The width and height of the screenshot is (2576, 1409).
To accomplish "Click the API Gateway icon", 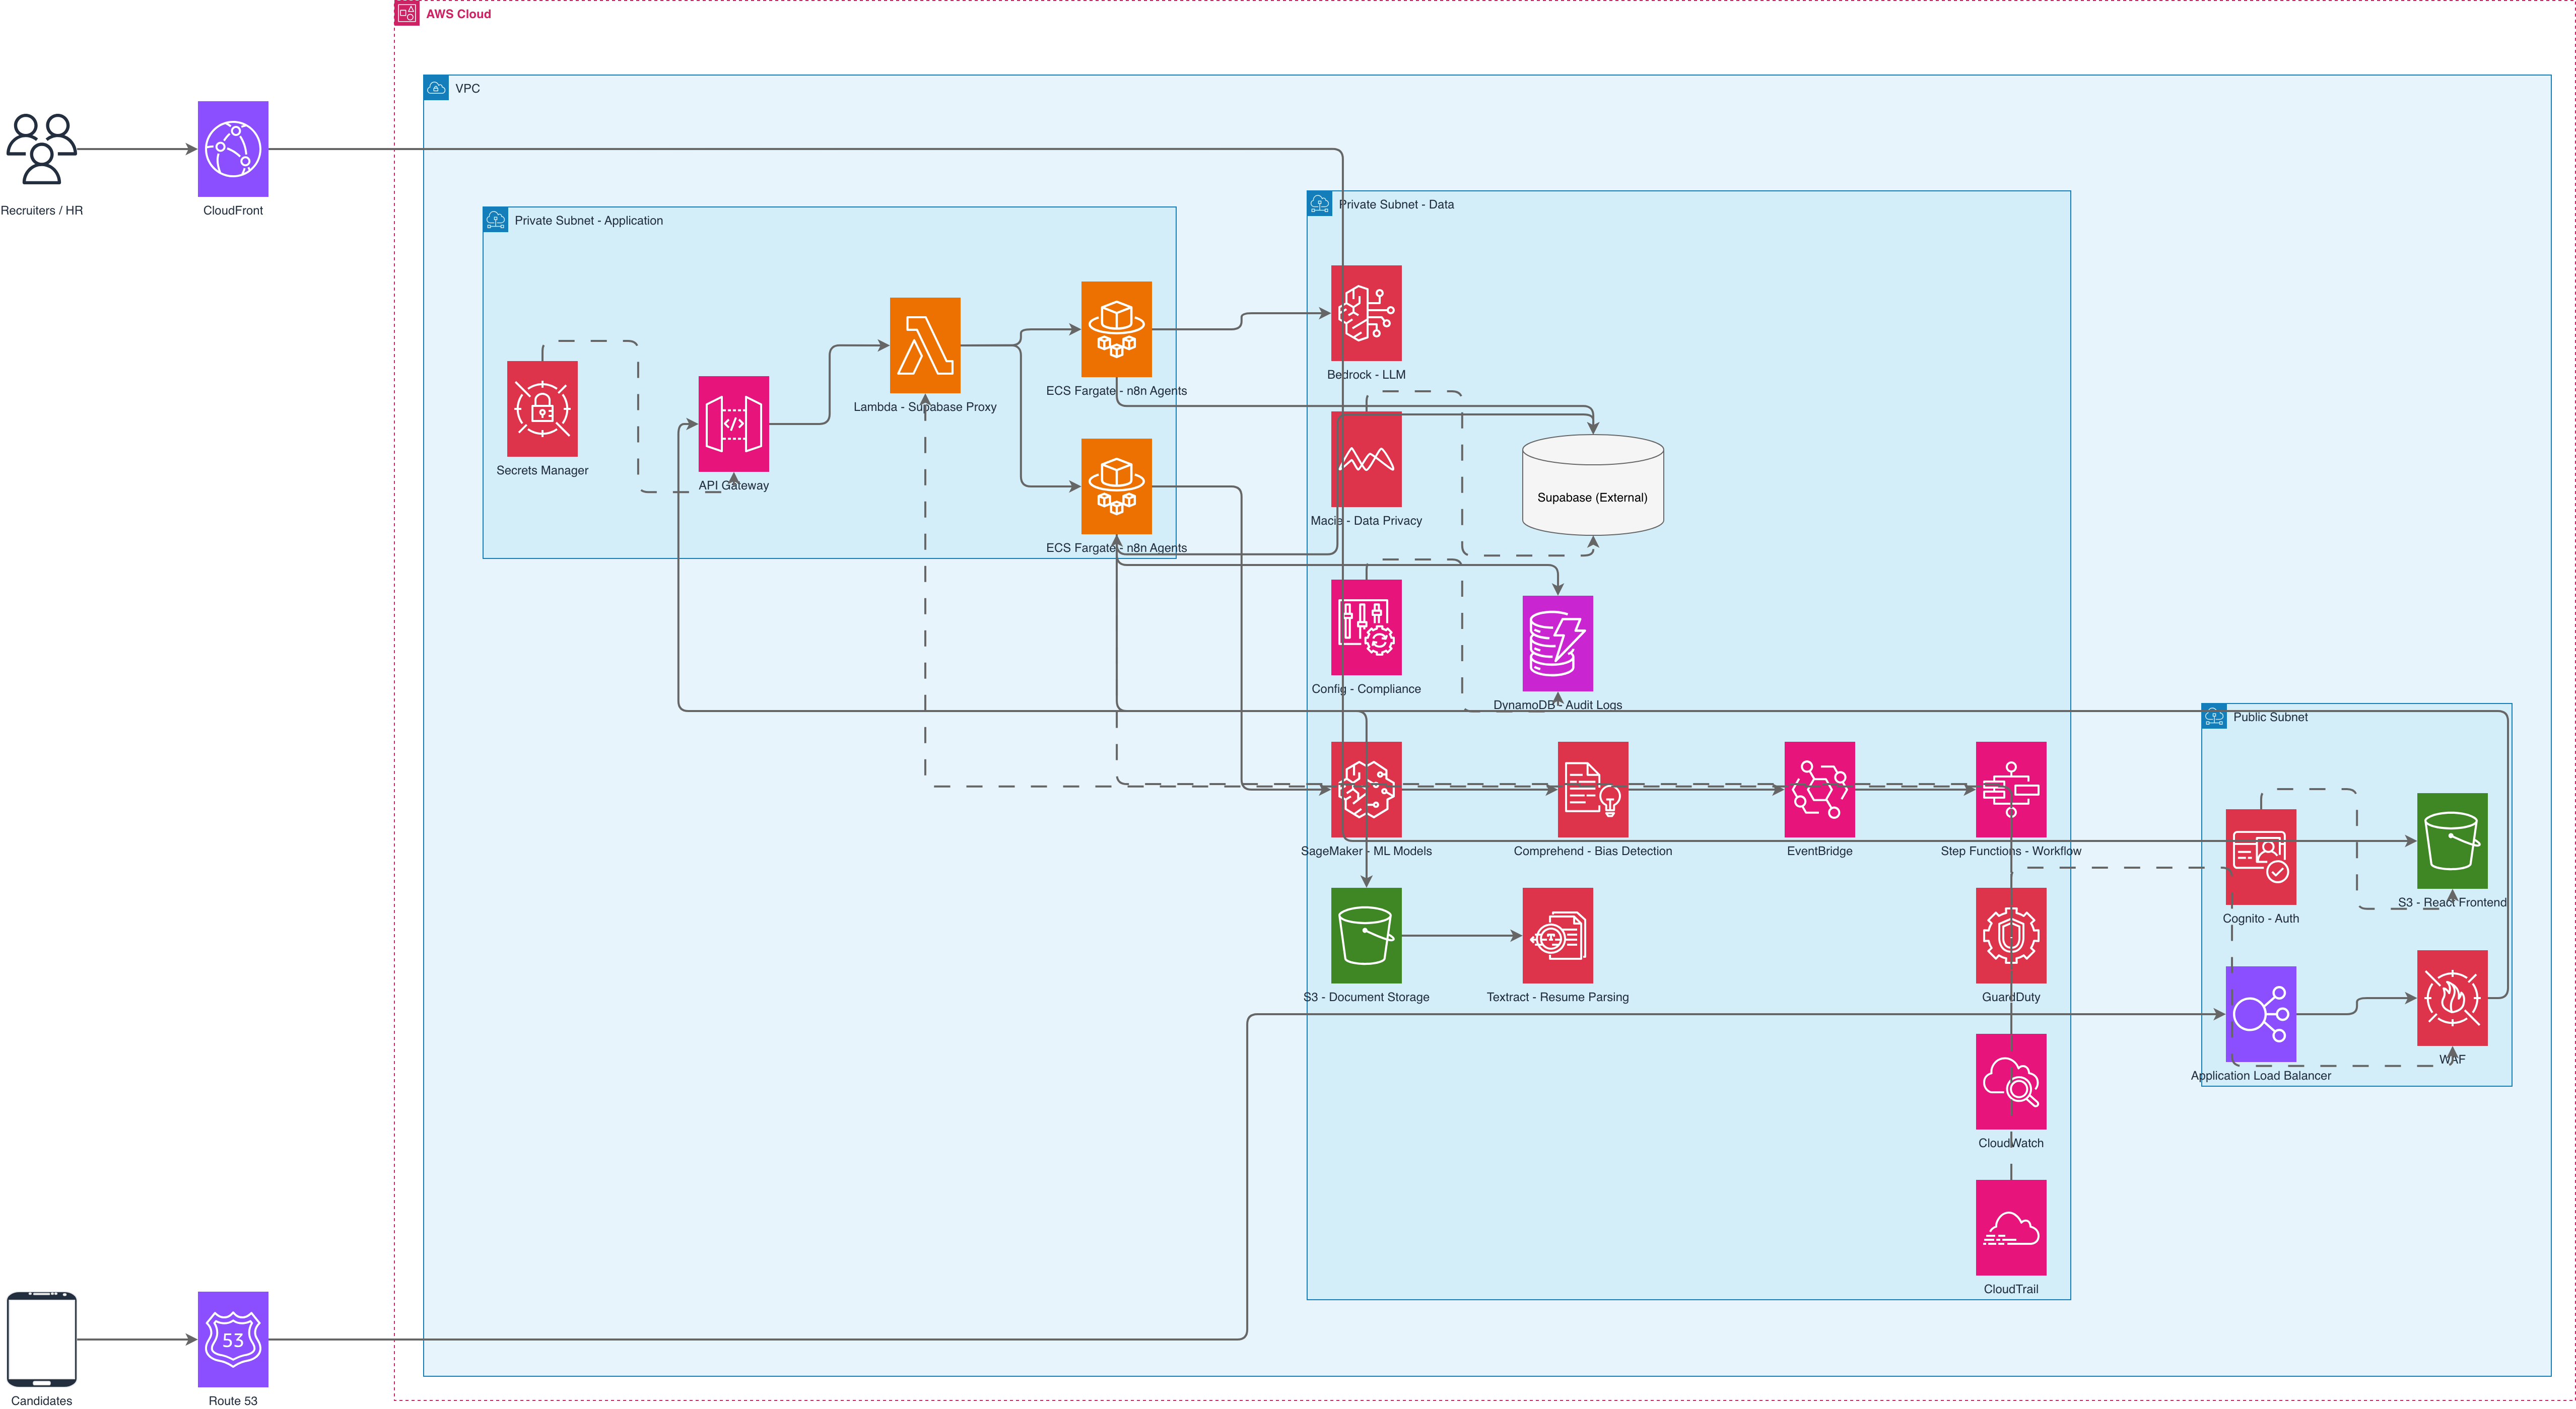I will 733,424.
